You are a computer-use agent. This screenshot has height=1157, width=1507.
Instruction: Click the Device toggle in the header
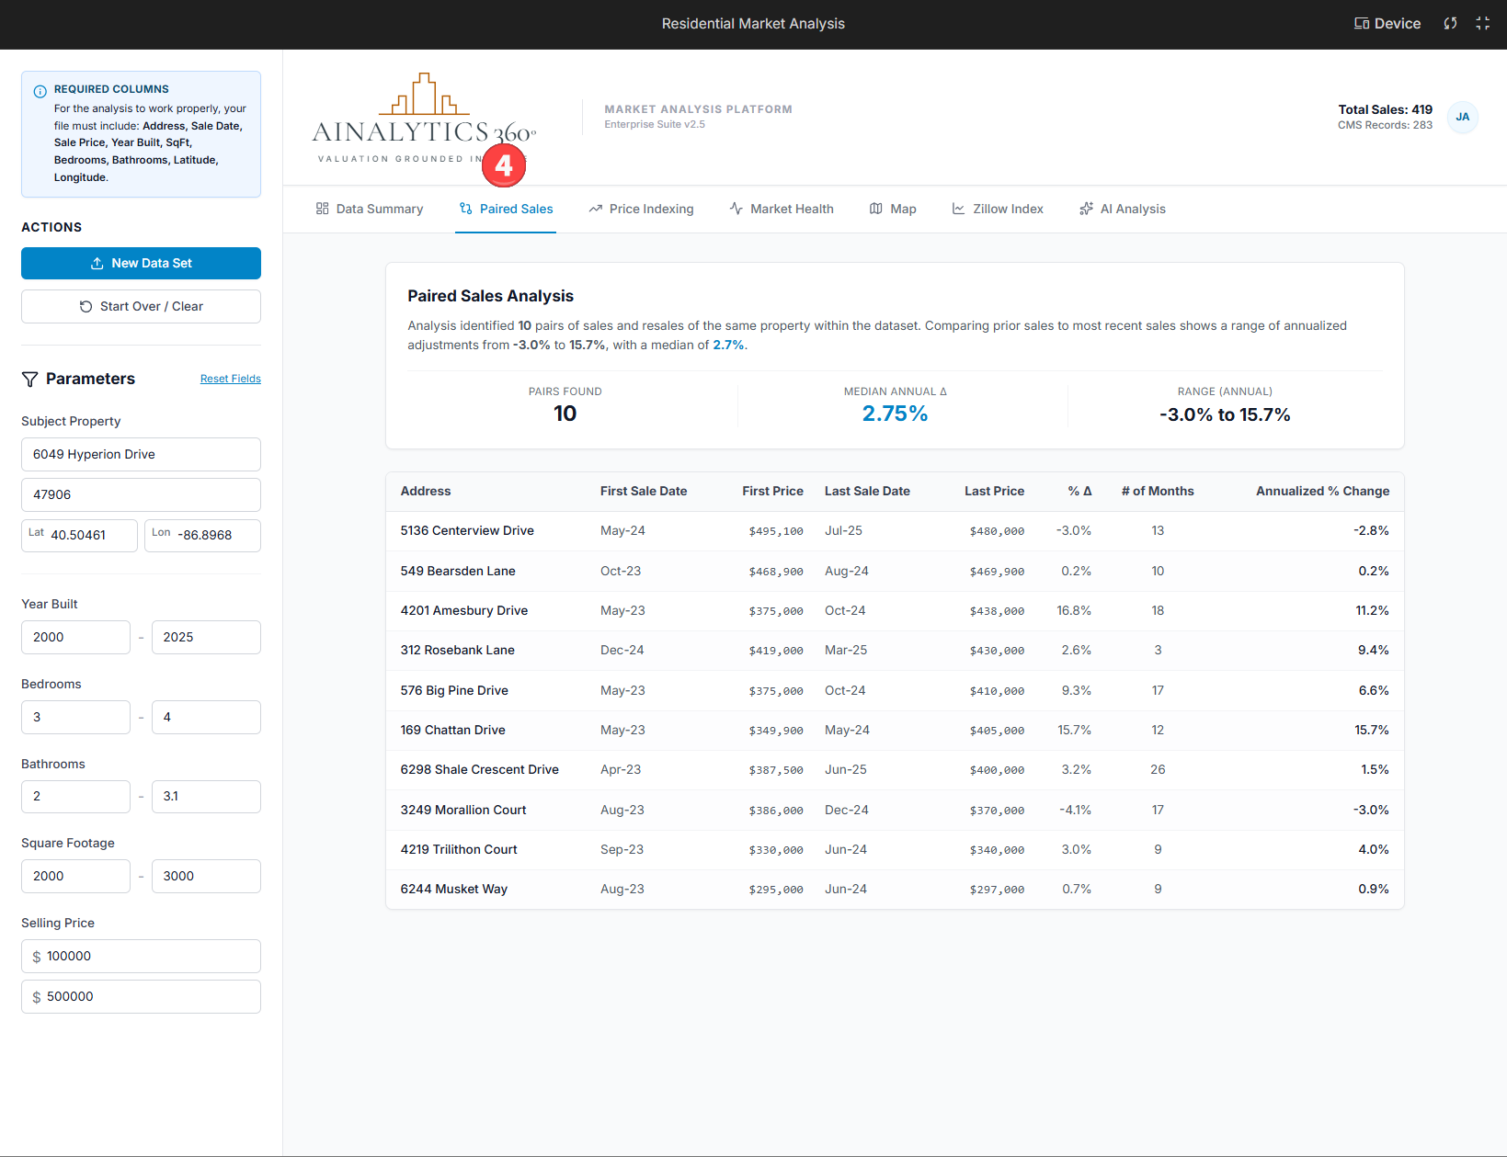[1387, 23]
